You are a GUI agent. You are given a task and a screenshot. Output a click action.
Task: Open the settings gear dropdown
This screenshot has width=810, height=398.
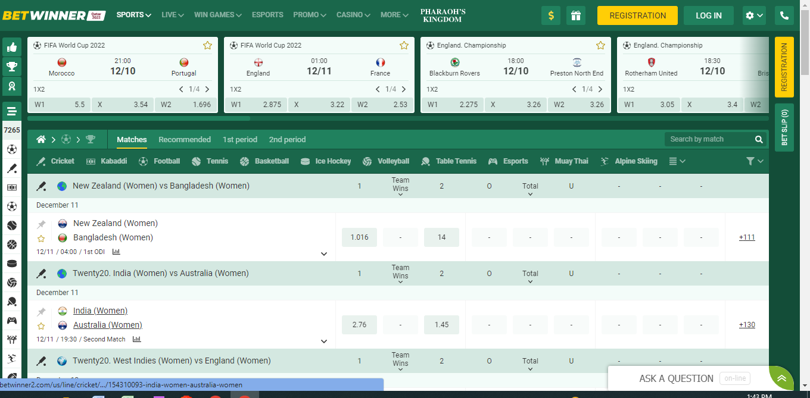754,15
